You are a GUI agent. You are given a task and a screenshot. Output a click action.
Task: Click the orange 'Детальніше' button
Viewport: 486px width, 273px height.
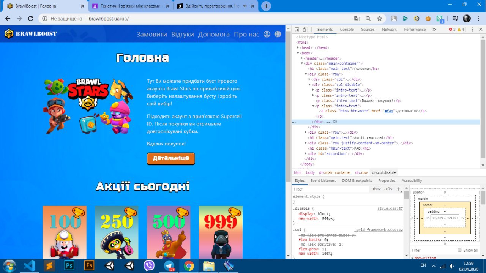(x=171, y=158)
